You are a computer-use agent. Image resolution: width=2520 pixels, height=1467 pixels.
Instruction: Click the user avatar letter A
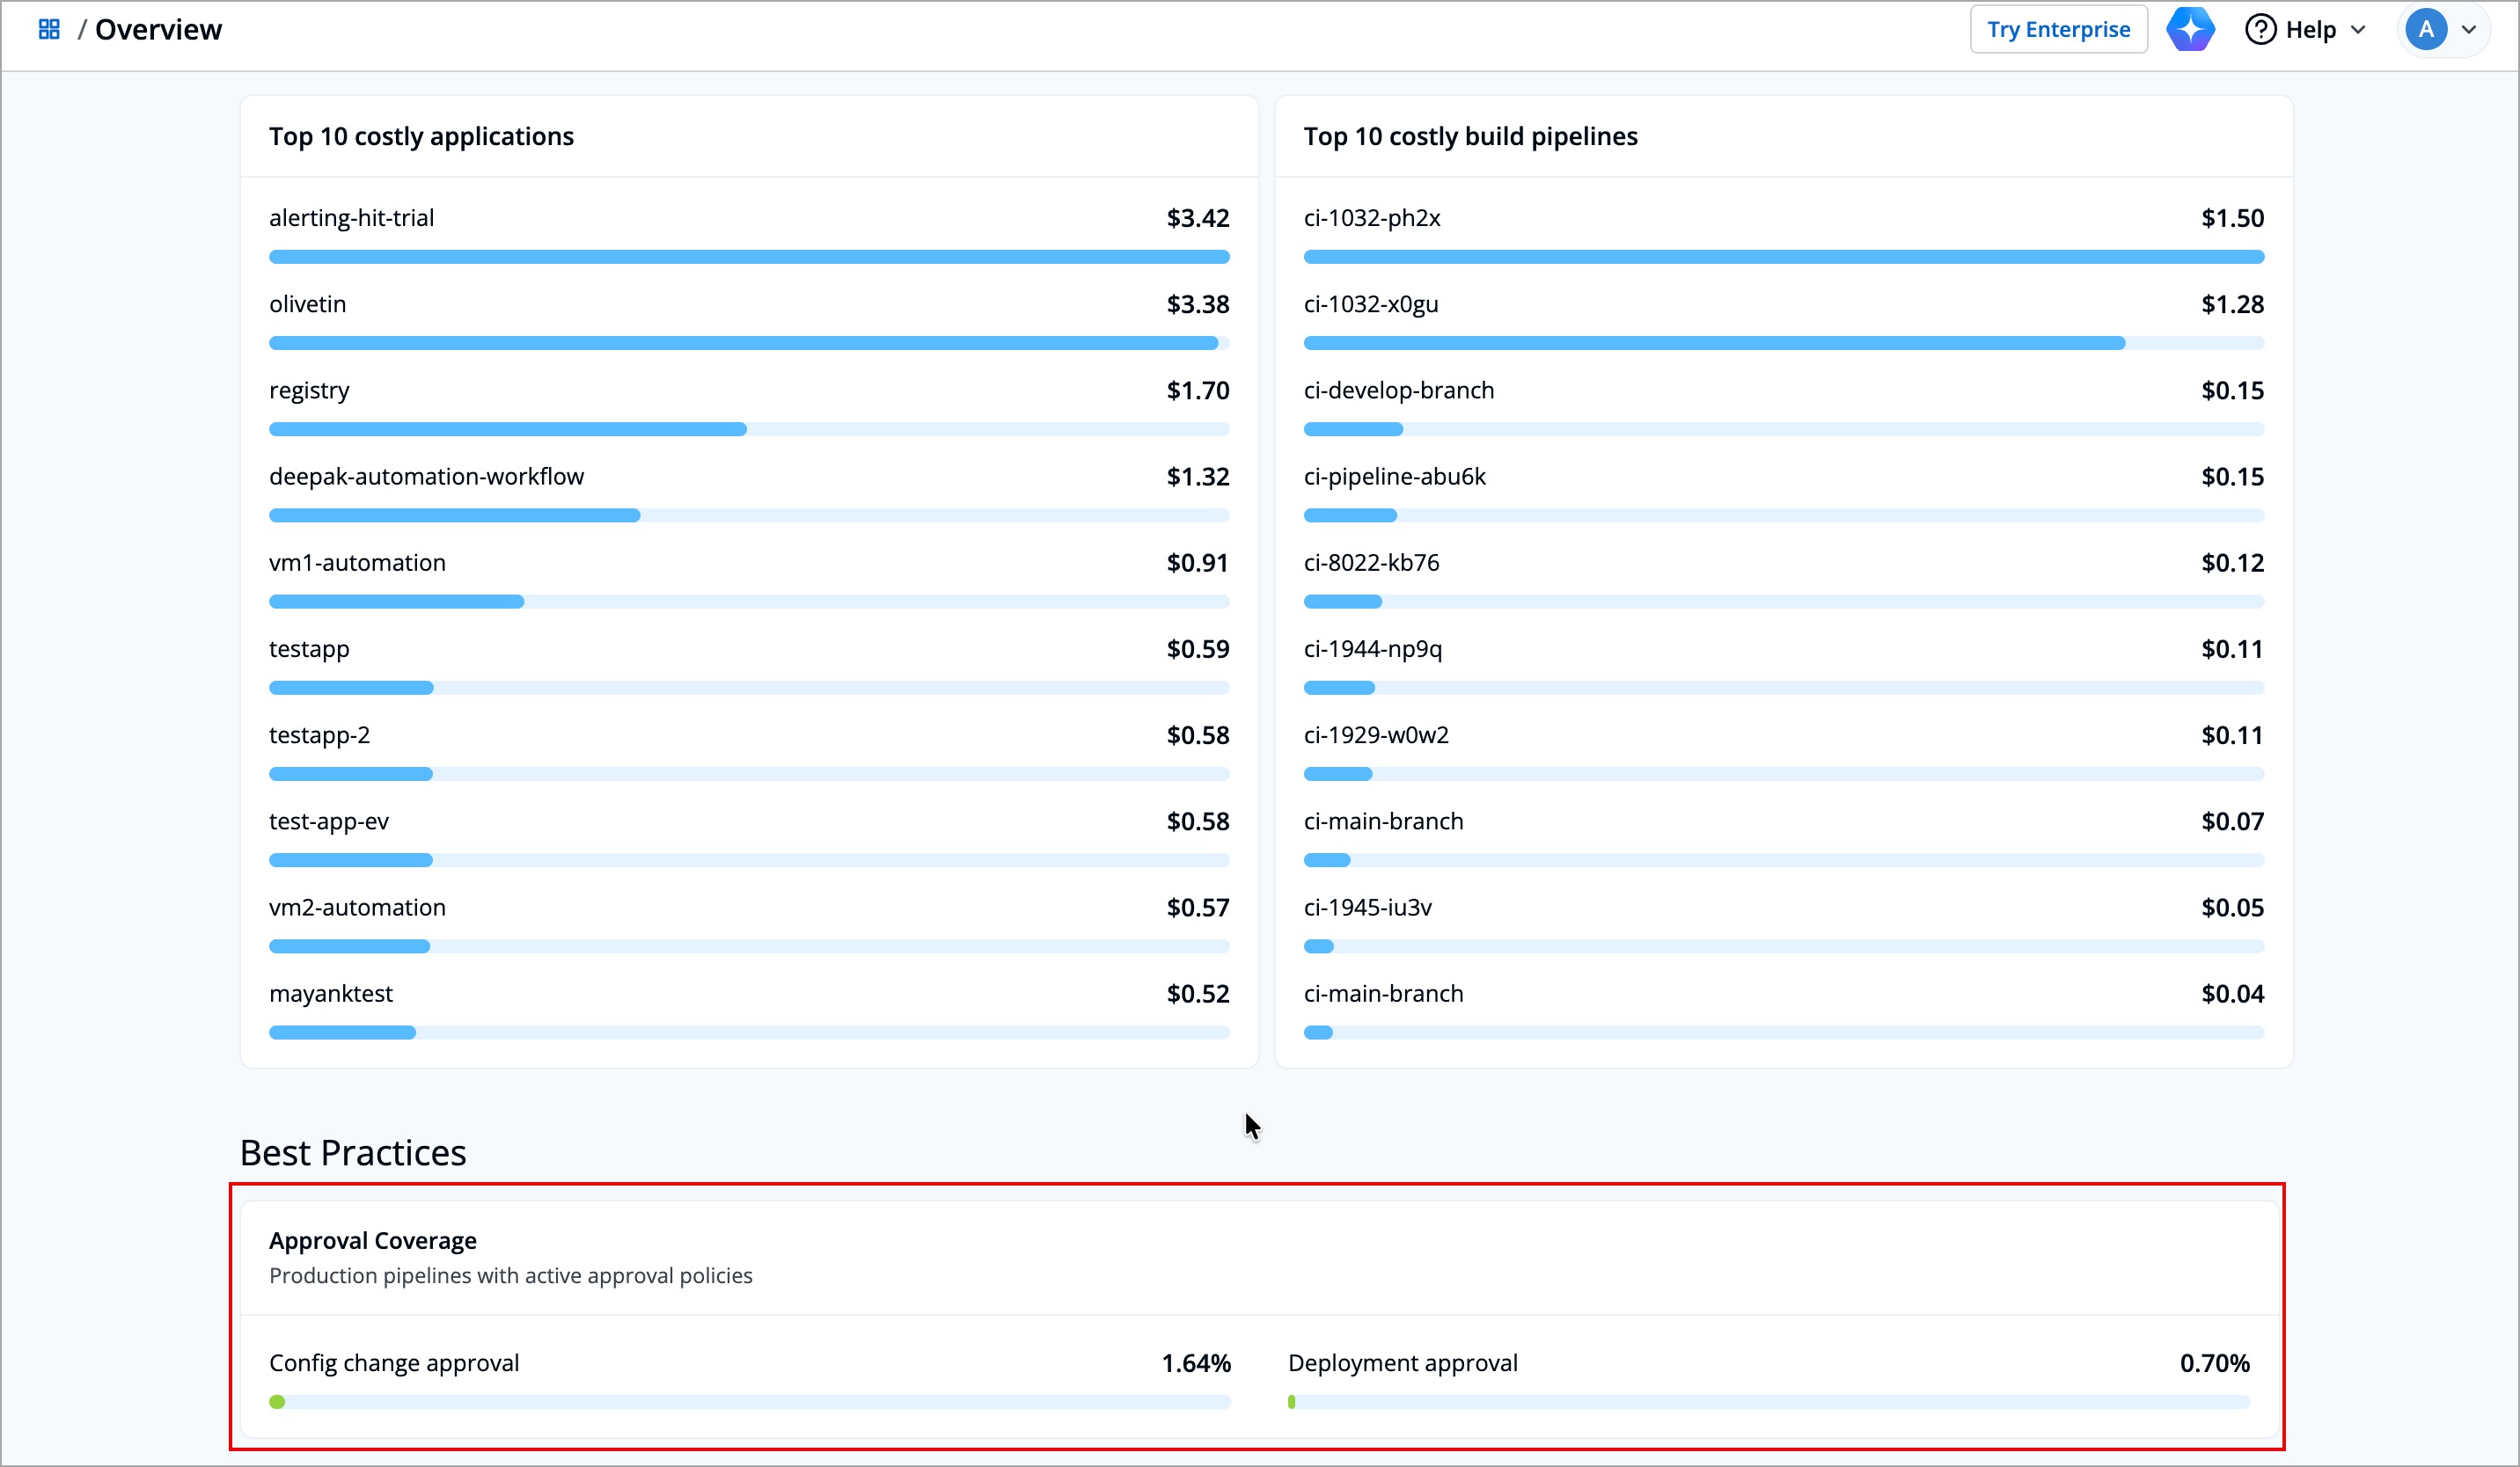[2425, 29]
